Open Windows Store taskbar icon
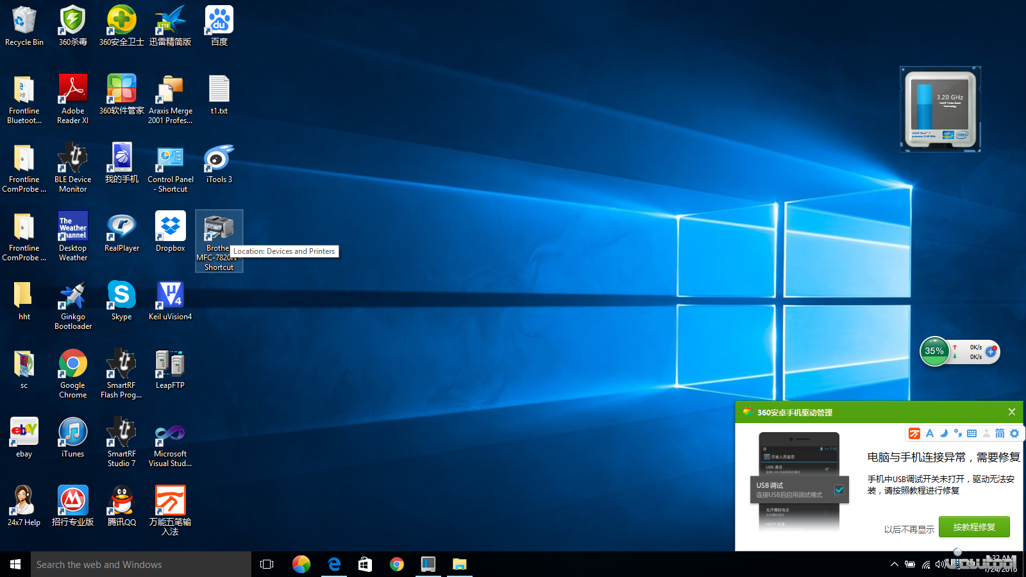The height and width of the screenshot is (577, 1026). [365, 564]
